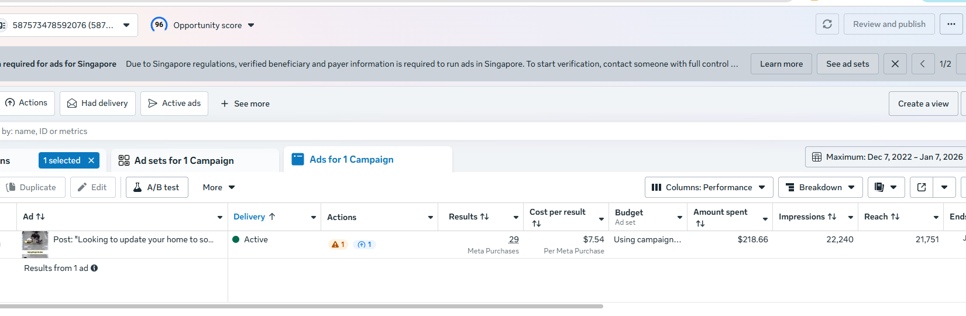The image size is (966, 316).
Task: Open the three-dots more options menu
Action: [951, 24]
